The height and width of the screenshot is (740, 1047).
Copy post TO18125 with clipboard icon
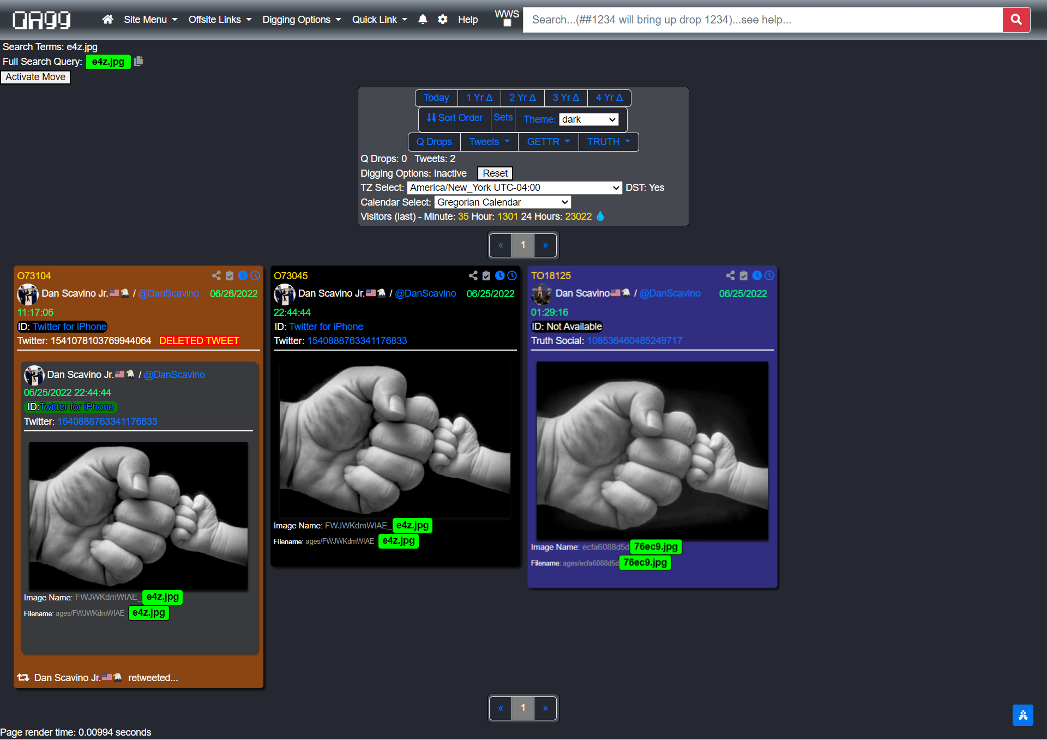coord(744,275)
